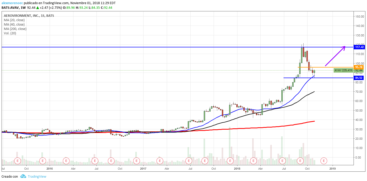Image resolution: width=367 pixels, height=181 pixels.
Task: Open the late June 2018 earnings E marker
Action: 282,161
